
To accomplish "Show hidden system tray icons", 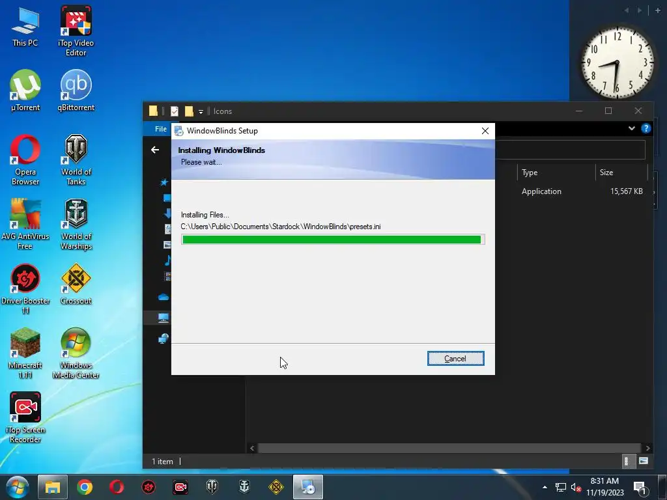I will pyautogui.click(x=545, y=487).
